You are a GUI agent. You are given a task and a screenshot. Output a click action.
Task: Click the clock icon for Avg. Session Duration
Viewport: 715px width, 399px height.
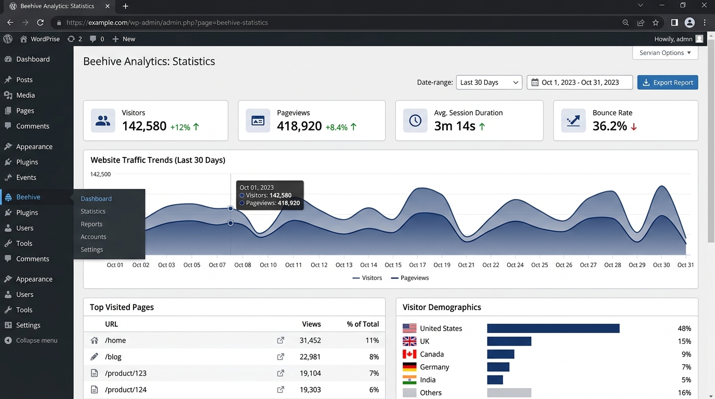[x=415, y=121]
